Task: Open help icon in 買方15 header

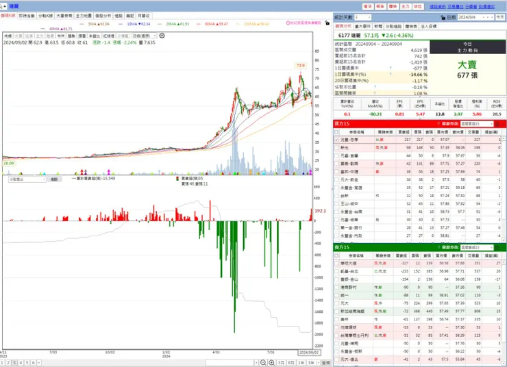Action: pyautogui.click(x=438, y=124)
